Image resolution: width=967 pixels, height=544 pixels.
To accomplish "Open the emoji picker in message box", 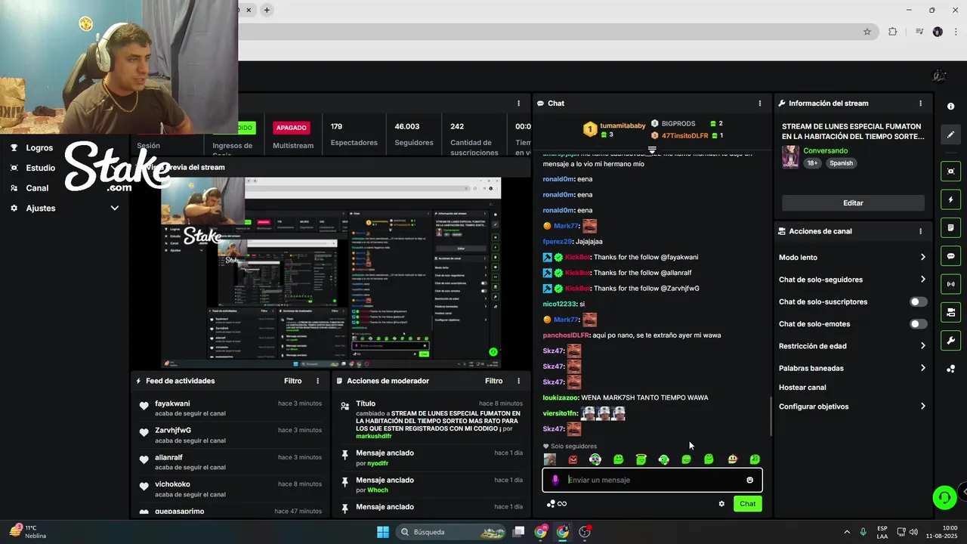I will pos(749,480).
